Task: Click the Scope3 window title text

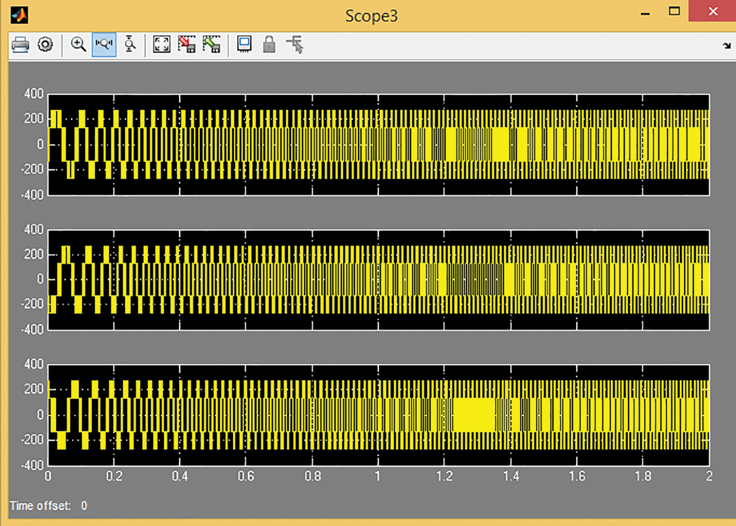Action: click(x=371, y=16)
